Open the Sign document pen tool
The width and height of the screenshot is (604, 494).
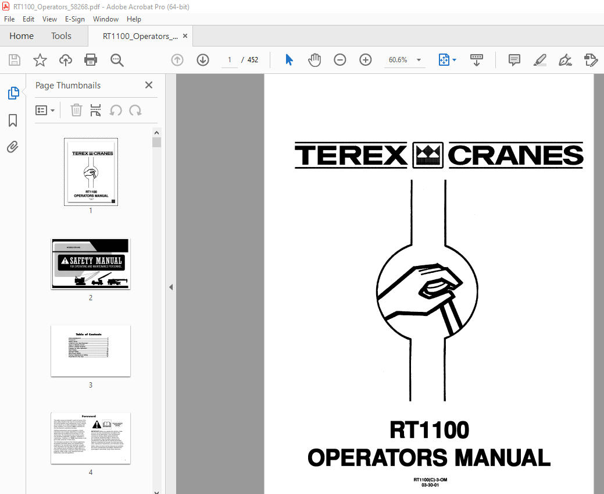click(565, 60)
